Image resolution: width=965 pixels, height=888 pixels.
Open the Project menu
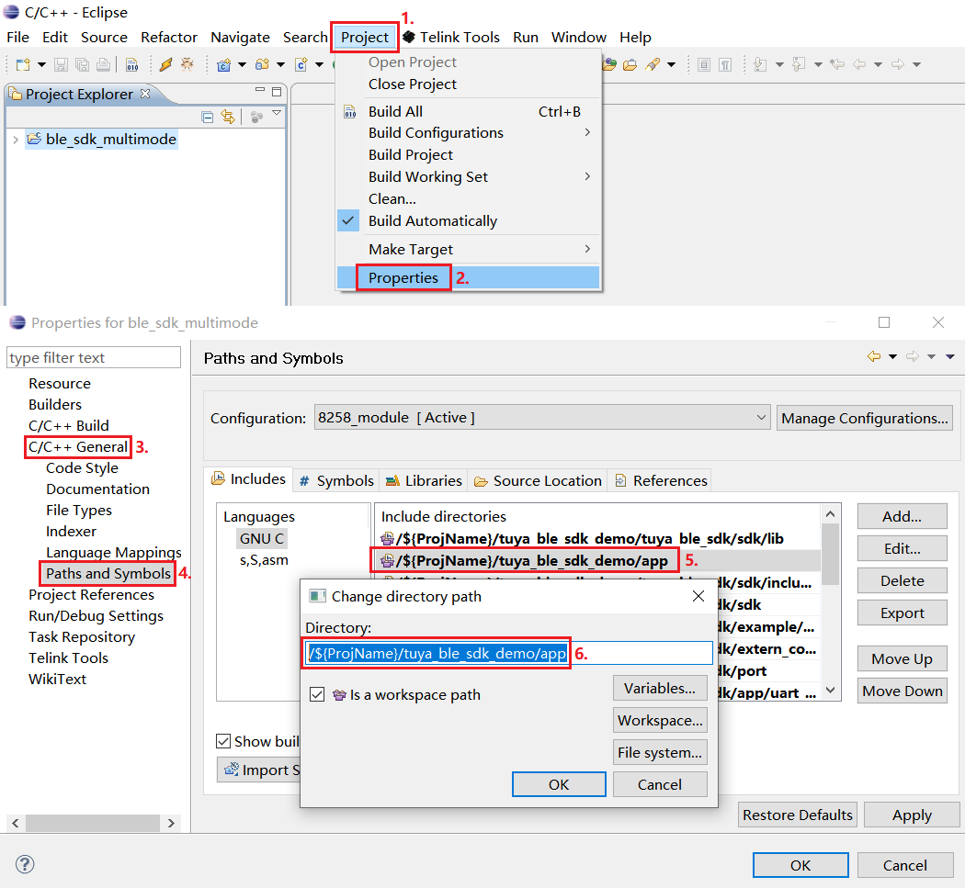tap(365, 38)
